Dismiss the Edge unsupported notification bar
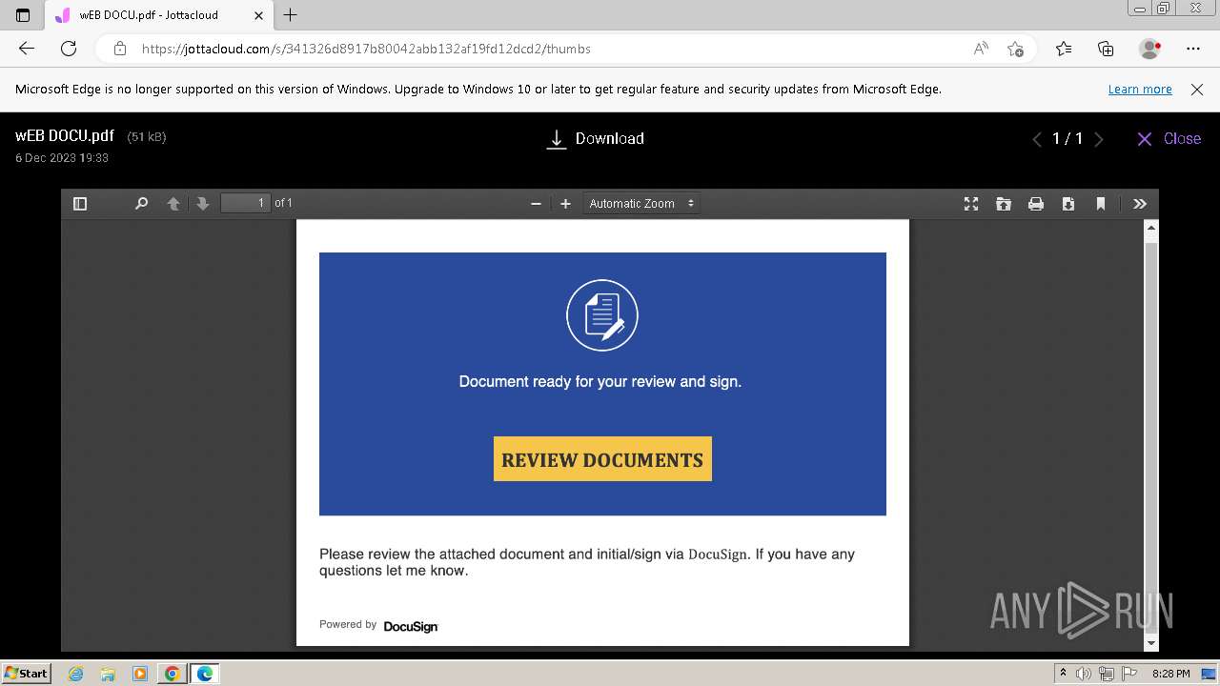Viewport: 1220px width, 686px height. (1197, 89)
